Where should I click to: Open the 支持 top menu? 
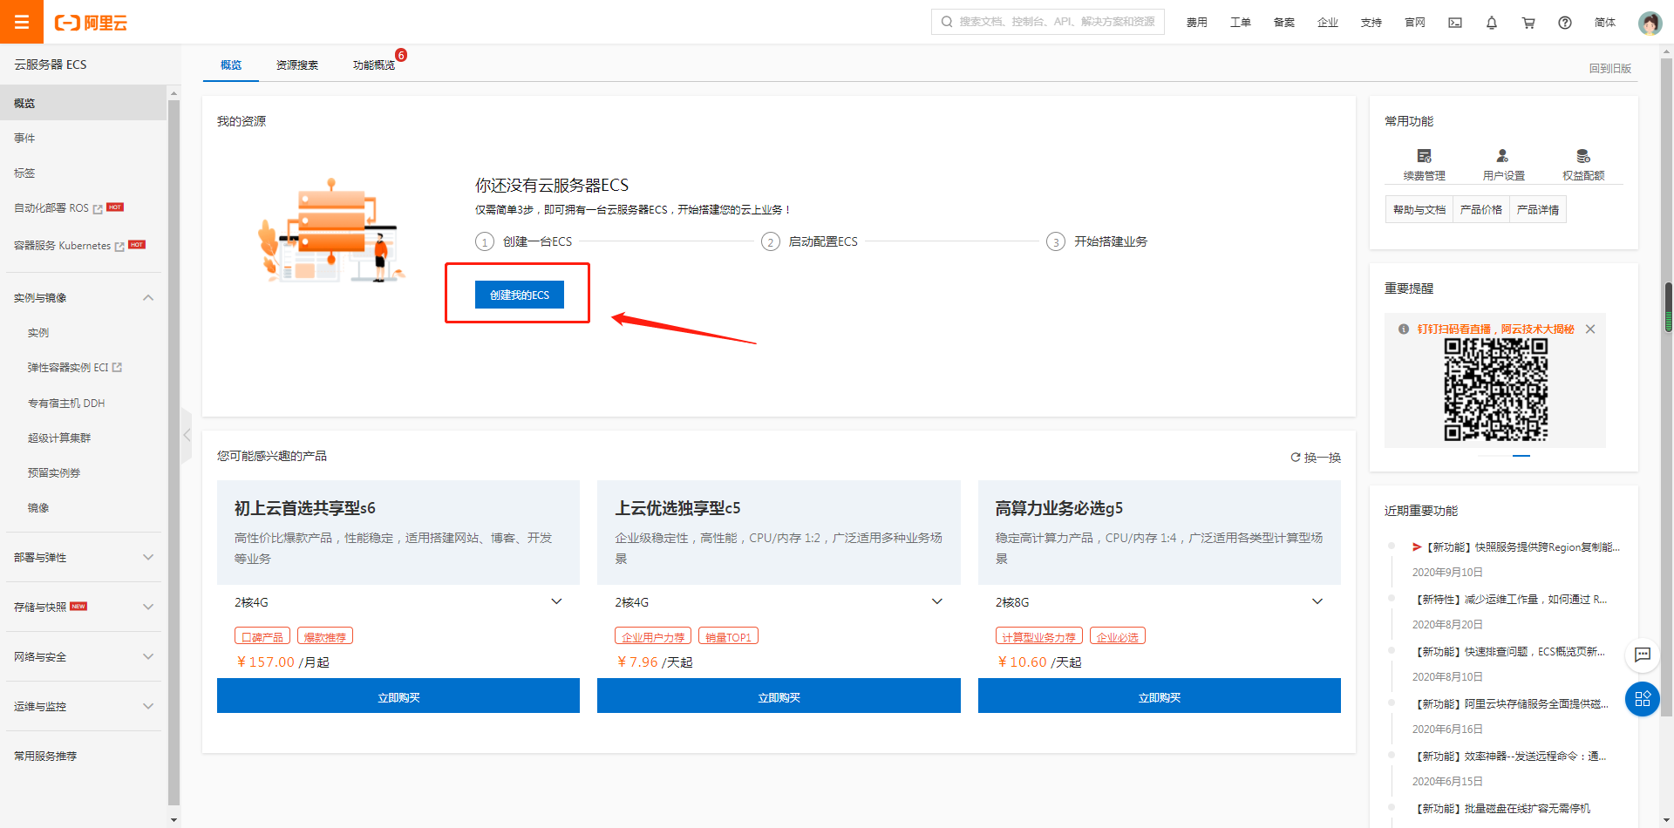[x=1371, y=23]
